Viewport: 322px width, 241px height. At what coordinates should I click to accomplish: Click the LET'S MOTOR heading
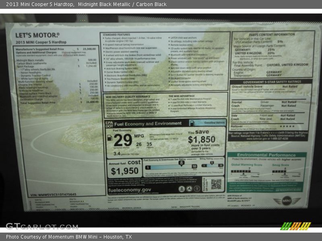(37, 35)
